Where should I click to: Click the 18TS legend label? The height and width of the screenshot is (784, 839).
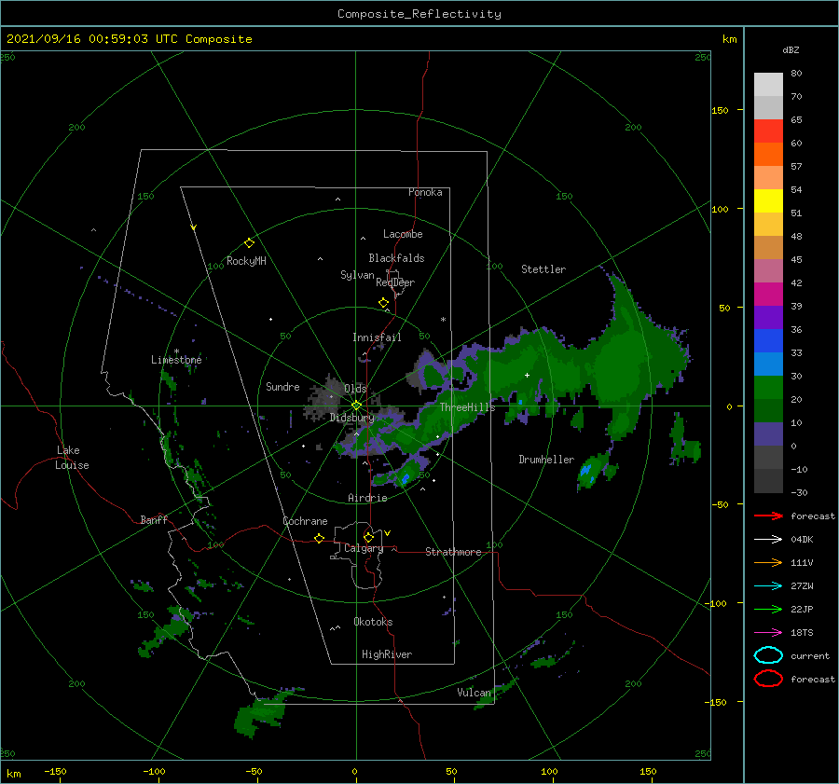pos(802,633)
